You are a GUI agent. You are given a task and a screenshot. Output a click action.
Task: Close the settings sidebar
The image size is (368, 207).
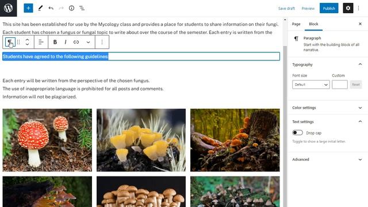[360, 24]
